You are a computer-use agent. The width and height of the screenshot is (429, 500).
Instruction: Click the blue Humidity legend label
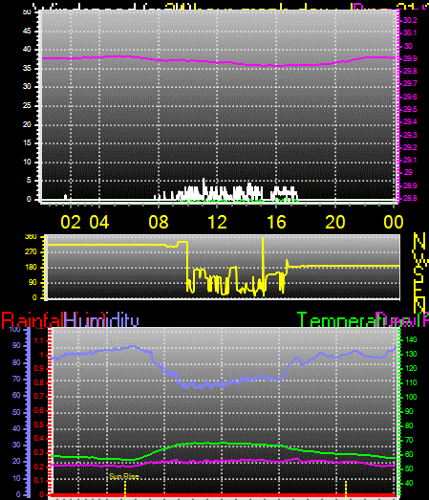click(101, 320)
